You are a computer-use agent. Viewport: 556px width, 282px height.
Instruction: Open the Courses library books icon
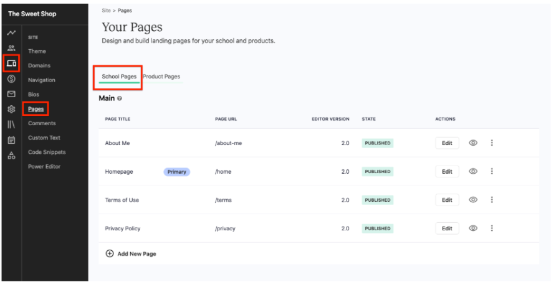pyautogui.click(x=11, y=125)
